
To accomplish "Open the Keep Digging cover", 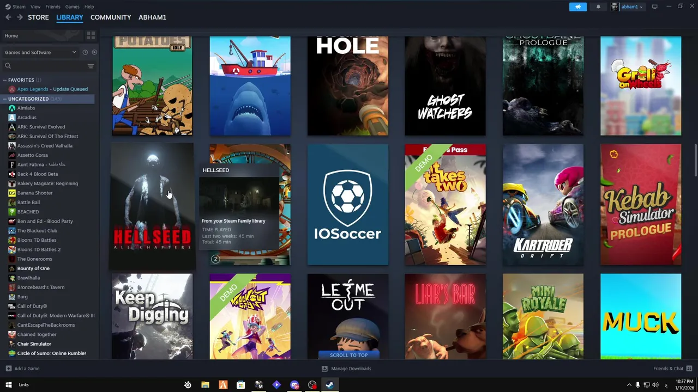I will (x=152, y=317).
